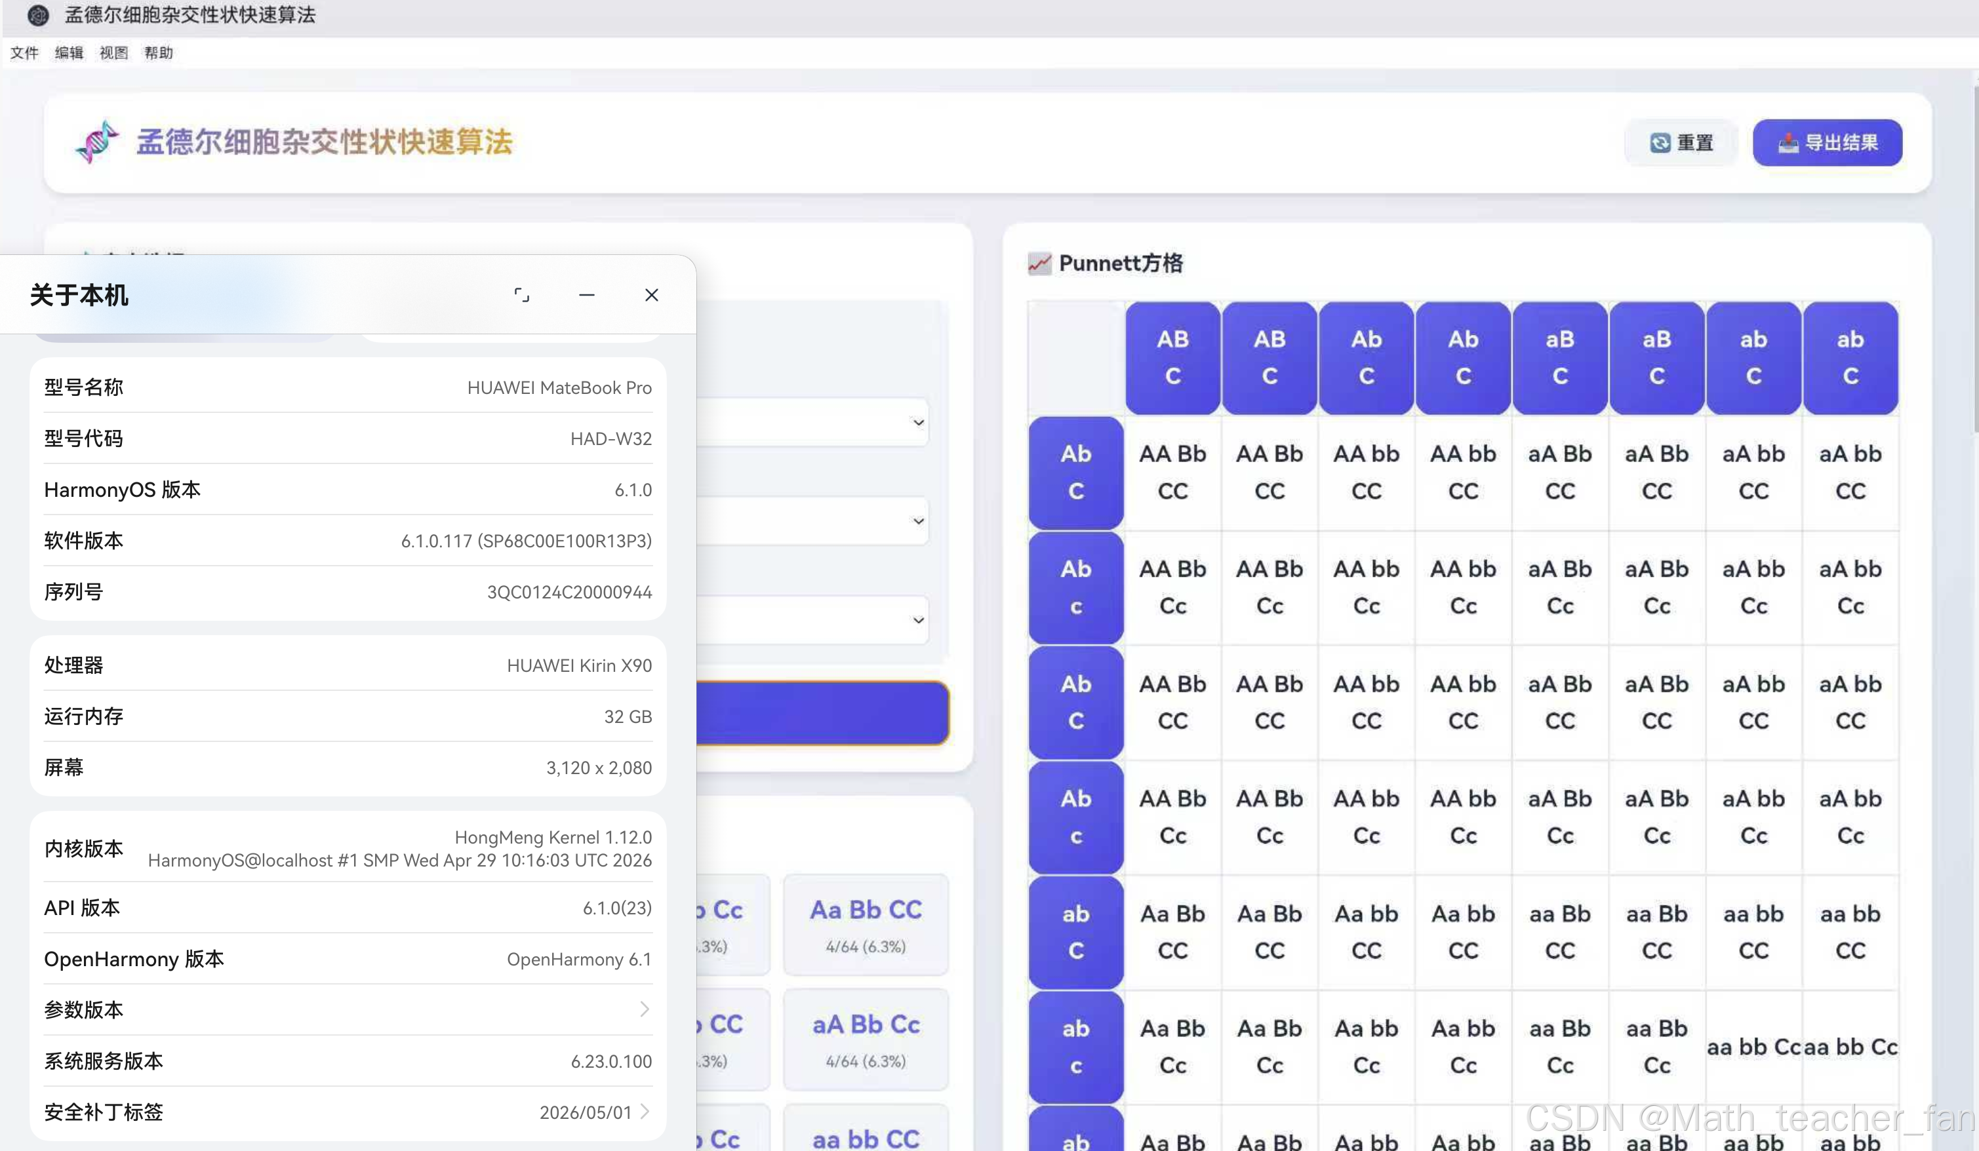The image size is (1979, 1151).
Task: Click the HarmonyOS 版本 label
Action: [x=122, y=490]
